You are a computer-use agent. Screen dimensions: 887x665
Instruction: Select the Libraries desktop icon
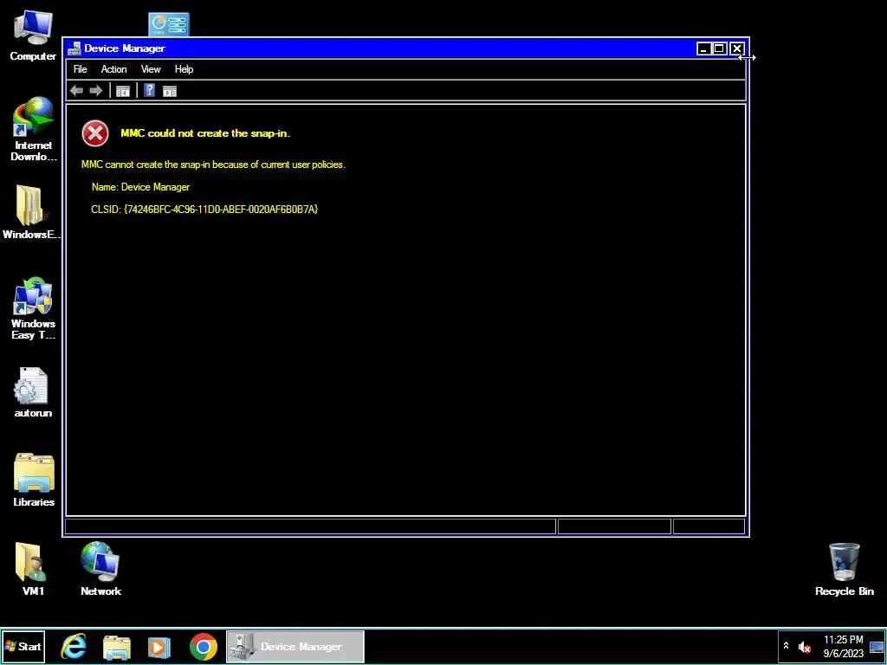click(34, 480)
